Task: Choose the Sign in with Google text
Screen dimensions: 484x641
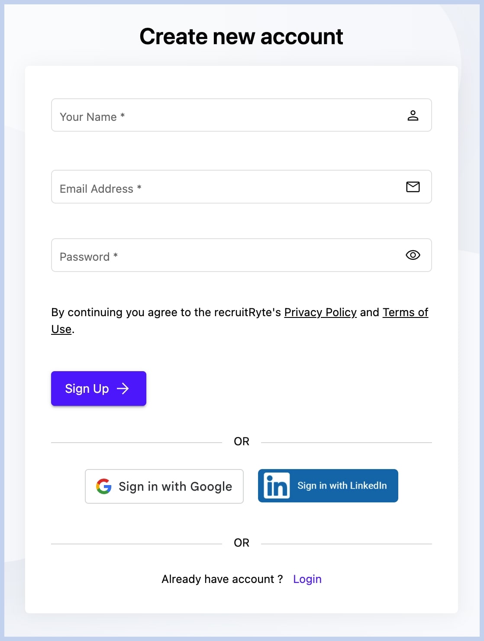Action: pyautogui.click(x=175, y=486)
